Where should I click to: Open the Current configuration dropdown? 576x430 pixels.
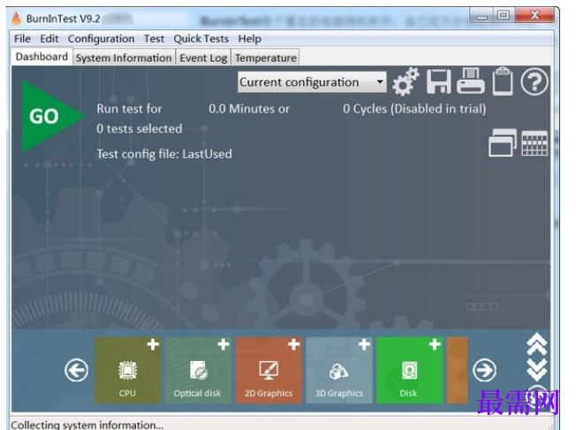312,82
